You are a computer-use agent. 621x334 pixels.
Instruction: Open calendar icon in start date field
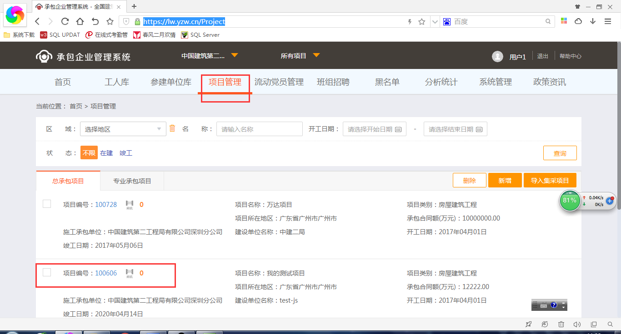(x=398, y=129)
